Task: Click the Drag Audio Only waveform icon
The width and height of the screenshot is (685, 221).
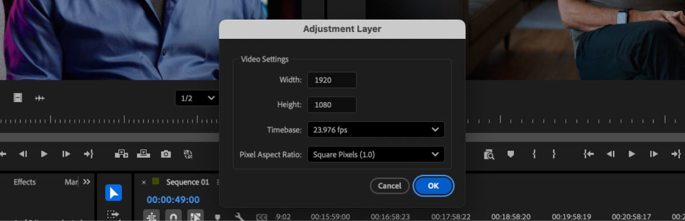Action: [x=39, y=98]
